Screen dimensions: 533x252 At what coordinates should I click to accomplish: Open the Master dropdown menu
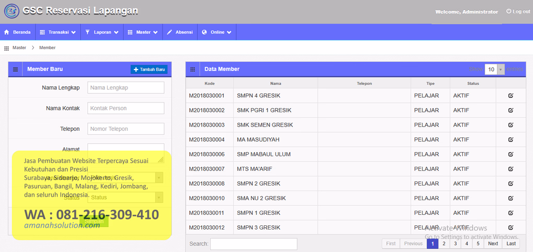[x=143, y=32]
